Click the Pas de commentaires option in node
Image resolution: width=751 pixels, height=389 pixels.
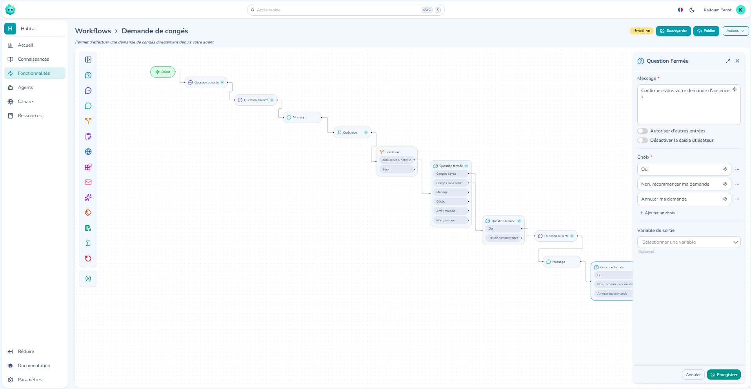point(503,238)
